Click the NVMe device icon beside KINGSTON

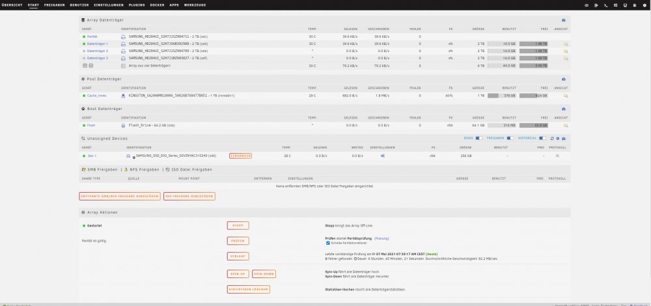[x=123, y=96]
